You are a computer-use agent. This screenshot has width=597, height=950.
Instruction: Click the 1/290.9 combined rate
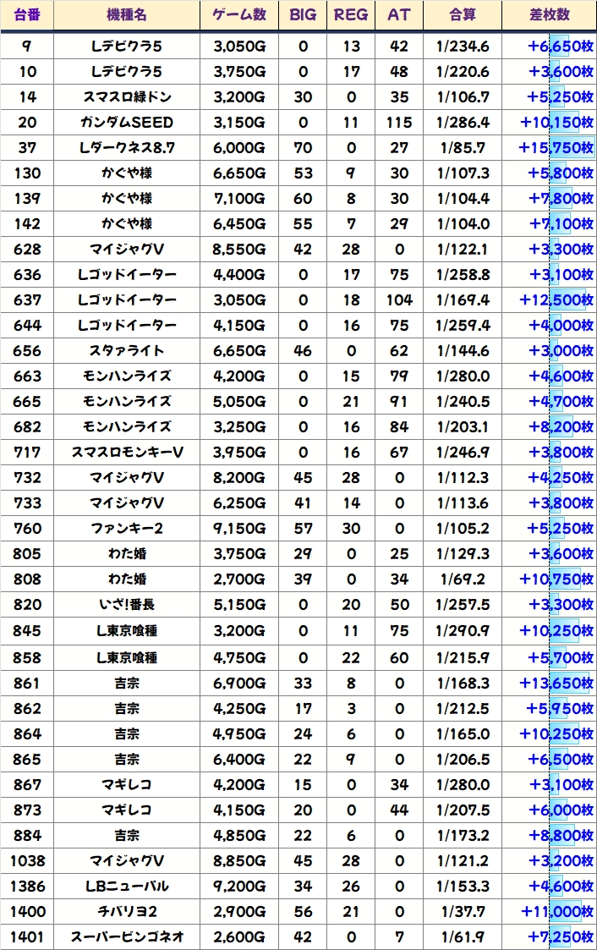coord(463,631)
